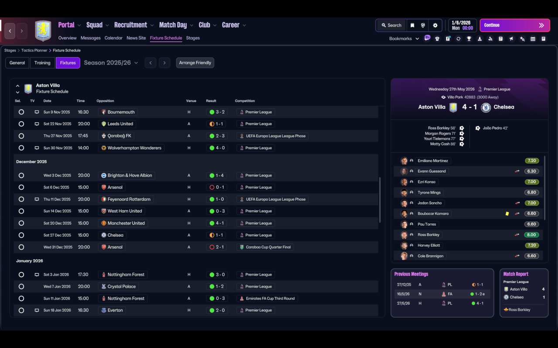
Task: Switch to the General tab
Action: coord(17,63)
